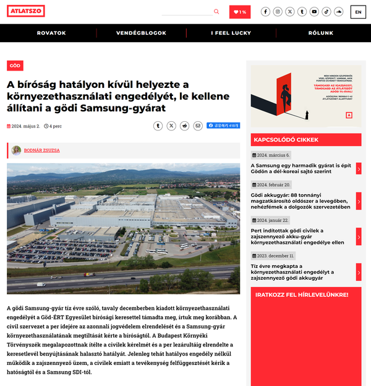This screenshot has width=371, height=386.
Task: Click the '4 perc' reading time
Action: point(53,126)
